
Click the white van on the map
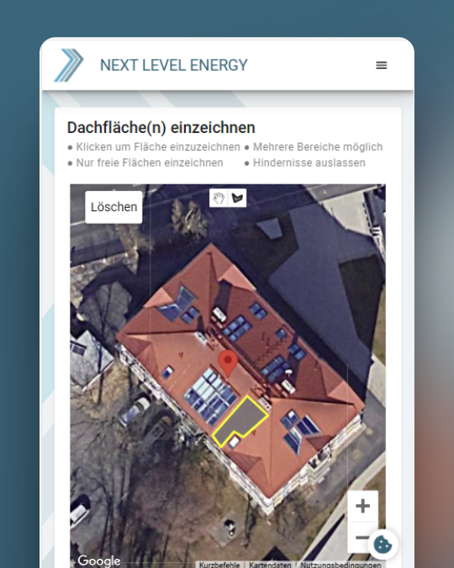(x=80, y=511)
